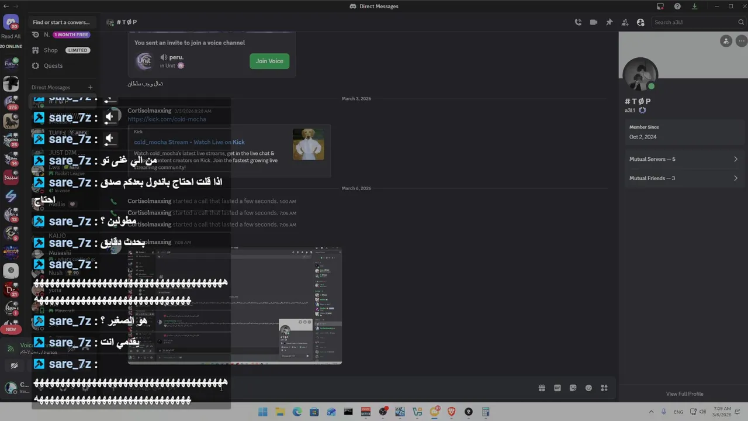Open Microsoft Edge from taskbar
The image size is (748, 421).
[297, 412]
